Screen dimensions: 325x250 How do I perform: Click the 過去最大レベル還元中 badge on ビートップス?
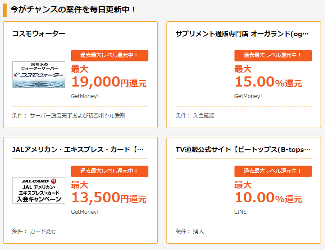tap(273, 171)
